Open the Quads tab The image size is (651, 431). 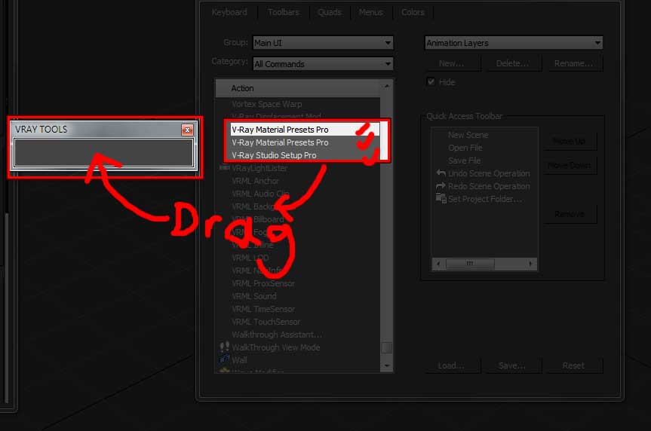coord(330,13)
